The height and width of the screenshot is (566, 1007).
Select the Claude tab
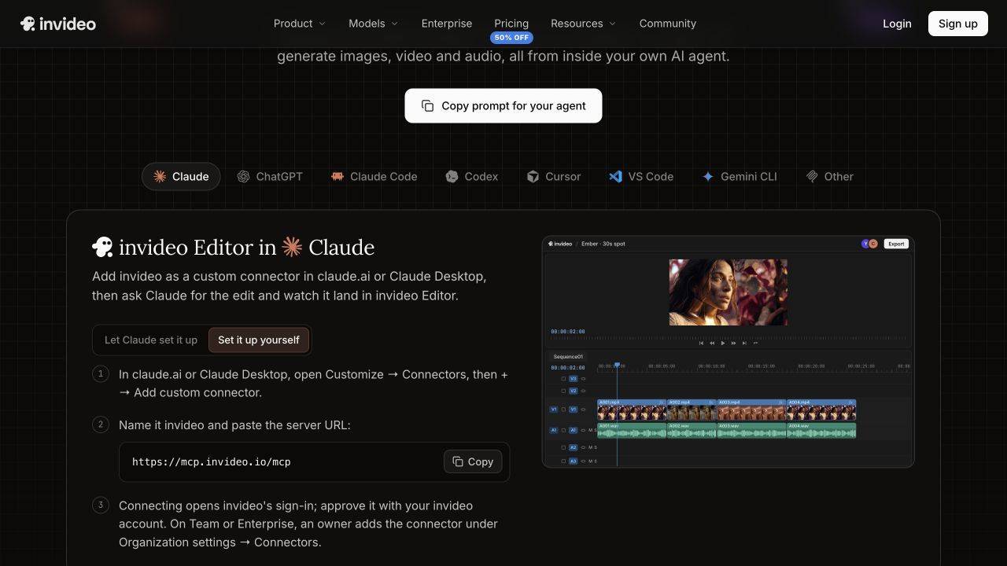[x=181, y=177]
